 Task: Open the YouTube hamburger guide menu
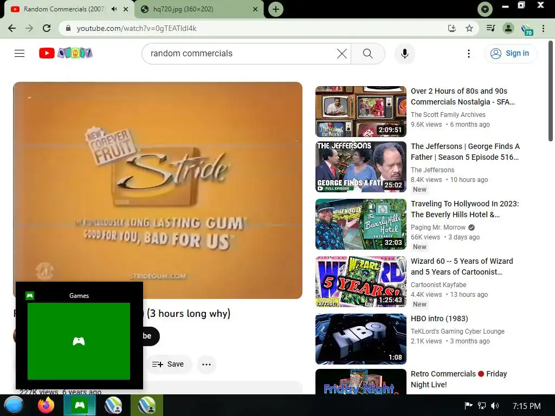pos(20,54)
